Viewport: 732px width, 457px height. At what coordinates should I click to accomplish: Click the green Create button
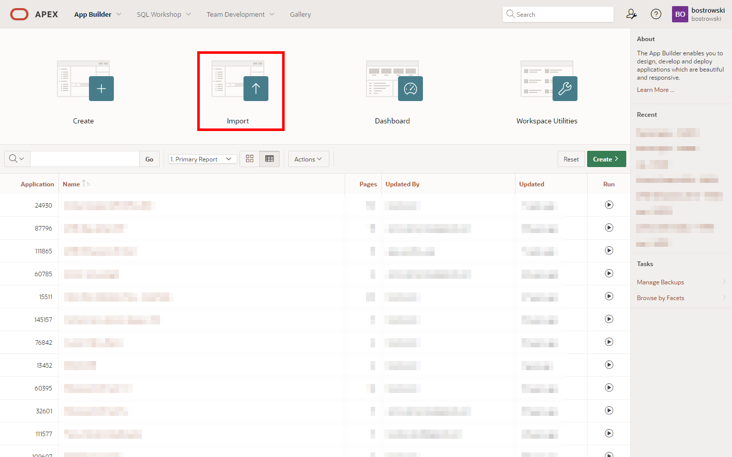pos(606,159)
